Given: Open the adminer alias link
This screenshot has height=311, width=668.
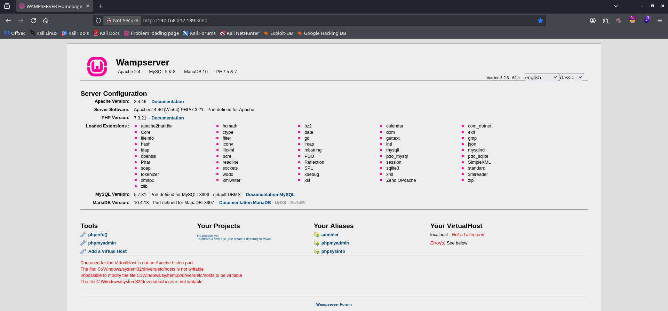Looking at the screenshot, I should (x=330, y=235).
